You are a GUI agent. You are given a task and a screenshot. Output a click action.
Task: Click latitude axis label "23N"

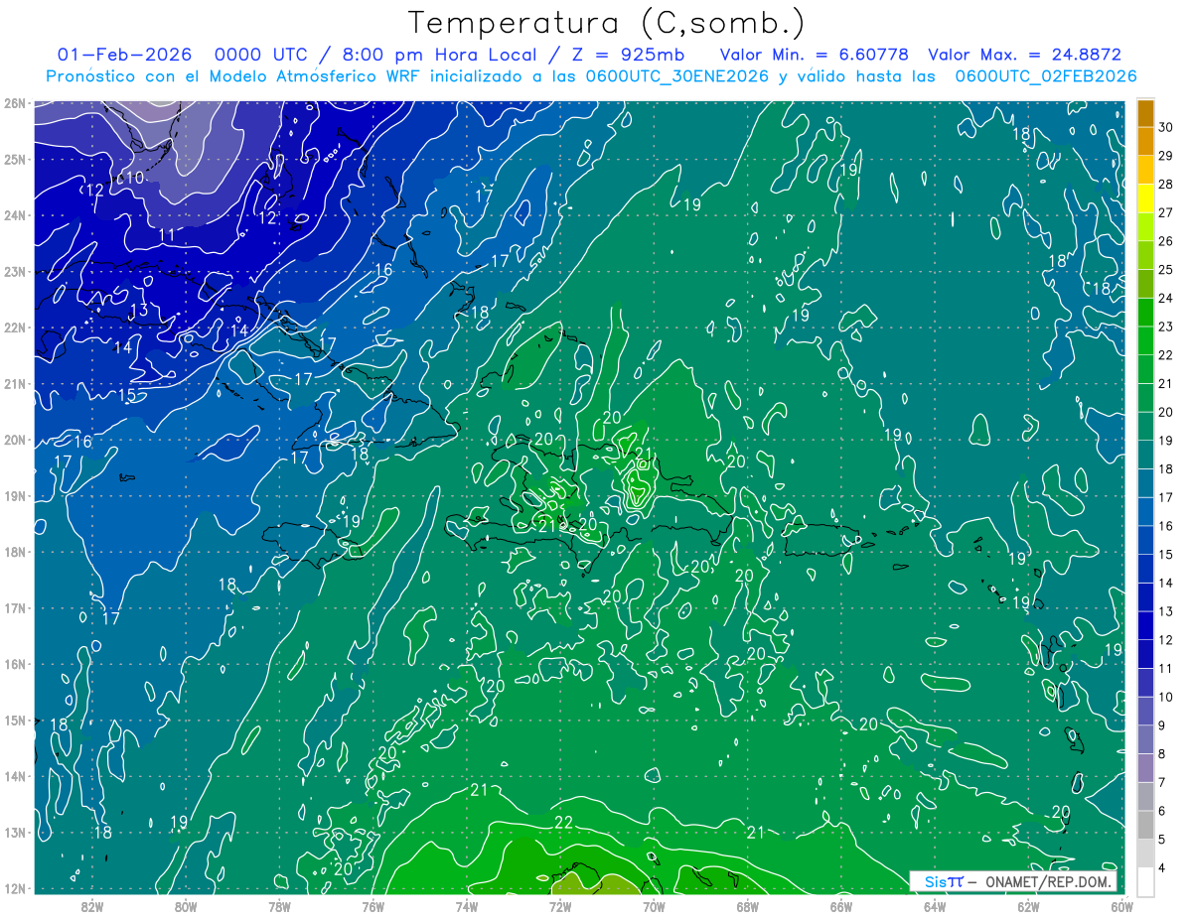pos(15,271)
